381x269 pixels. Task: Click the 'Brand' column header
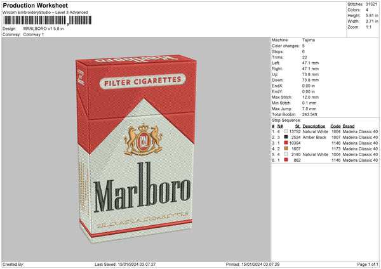349,126
